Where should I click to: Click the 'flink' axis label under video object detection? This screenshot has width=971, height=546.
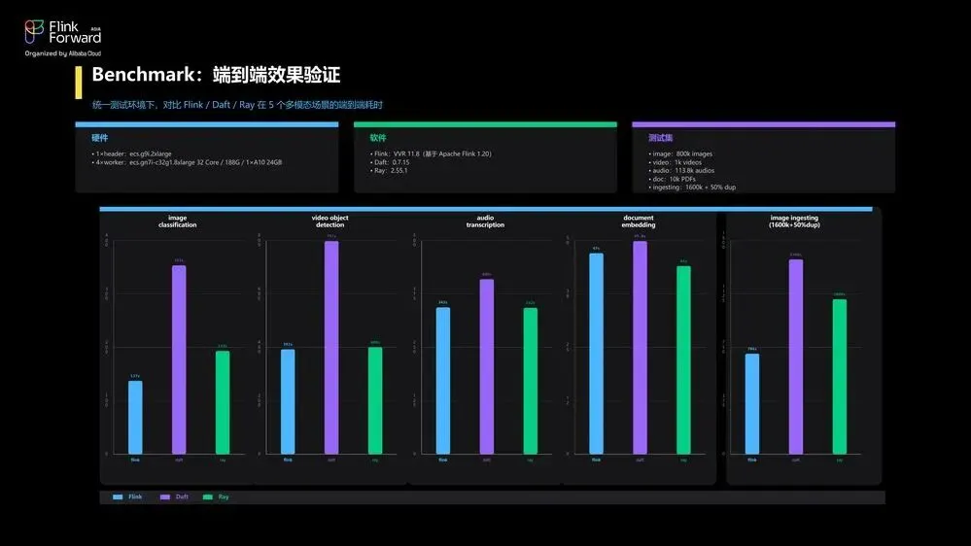coord(288,460)
